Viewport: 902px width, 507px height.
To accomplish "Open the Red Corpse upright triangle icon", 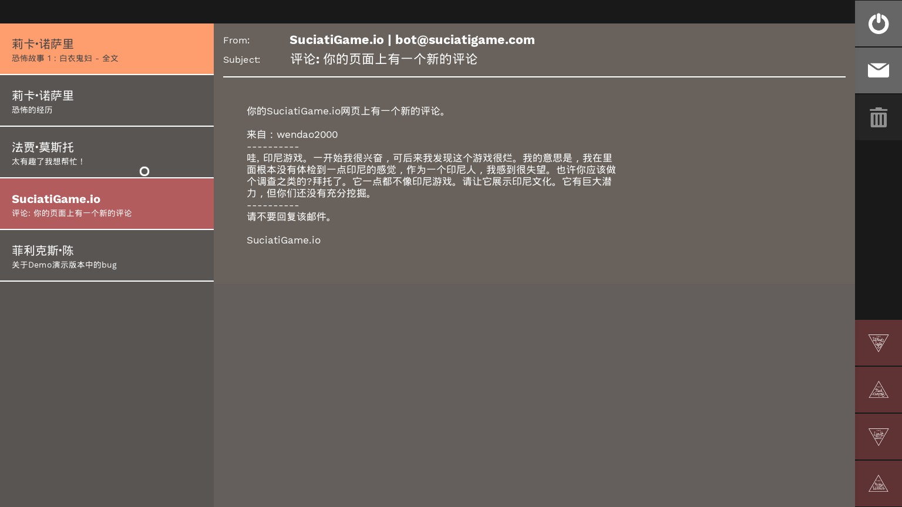I will coord(879,390).
